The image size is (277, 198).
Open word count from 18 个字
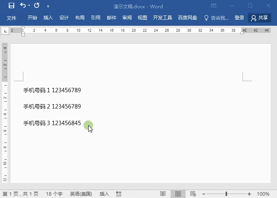tap(54, 194)
